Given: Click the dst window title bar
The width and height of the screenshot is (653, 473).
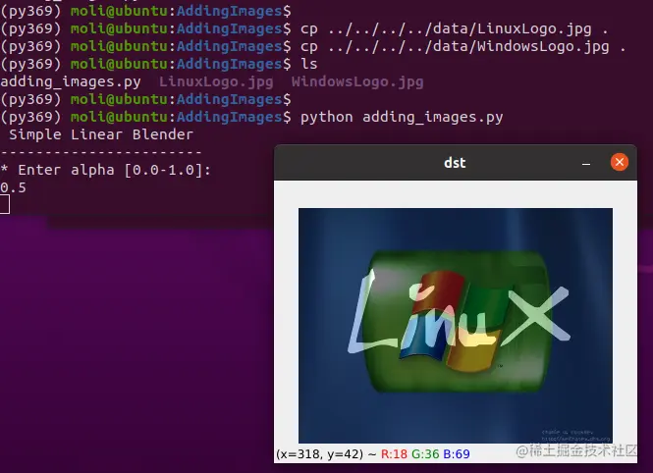Looking at the screenshot, I should point(456,163).
